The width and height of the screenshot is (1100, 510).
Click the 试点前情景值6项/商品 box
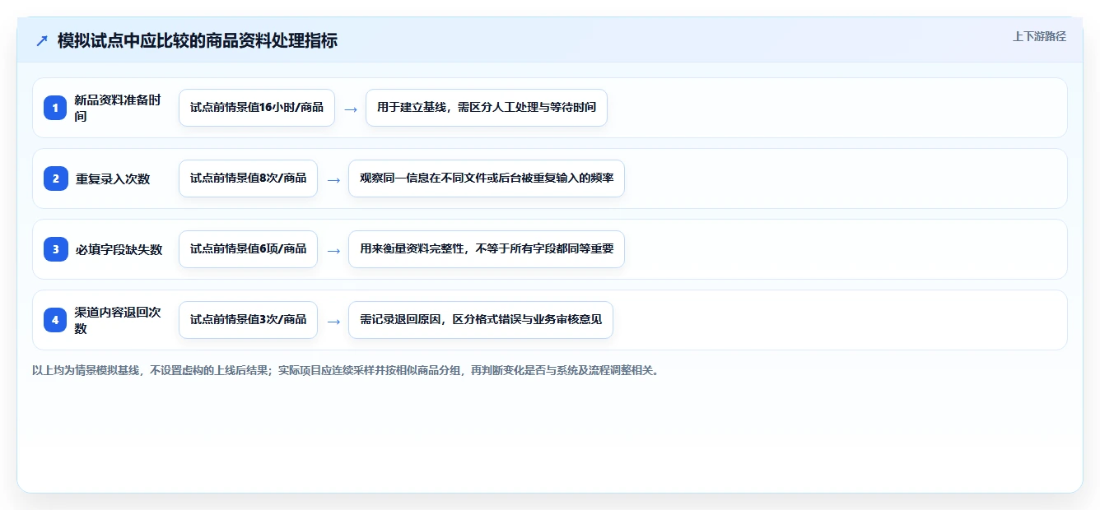[248, 249]
